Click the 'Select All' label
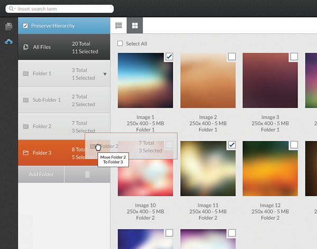 click(136, 44)
